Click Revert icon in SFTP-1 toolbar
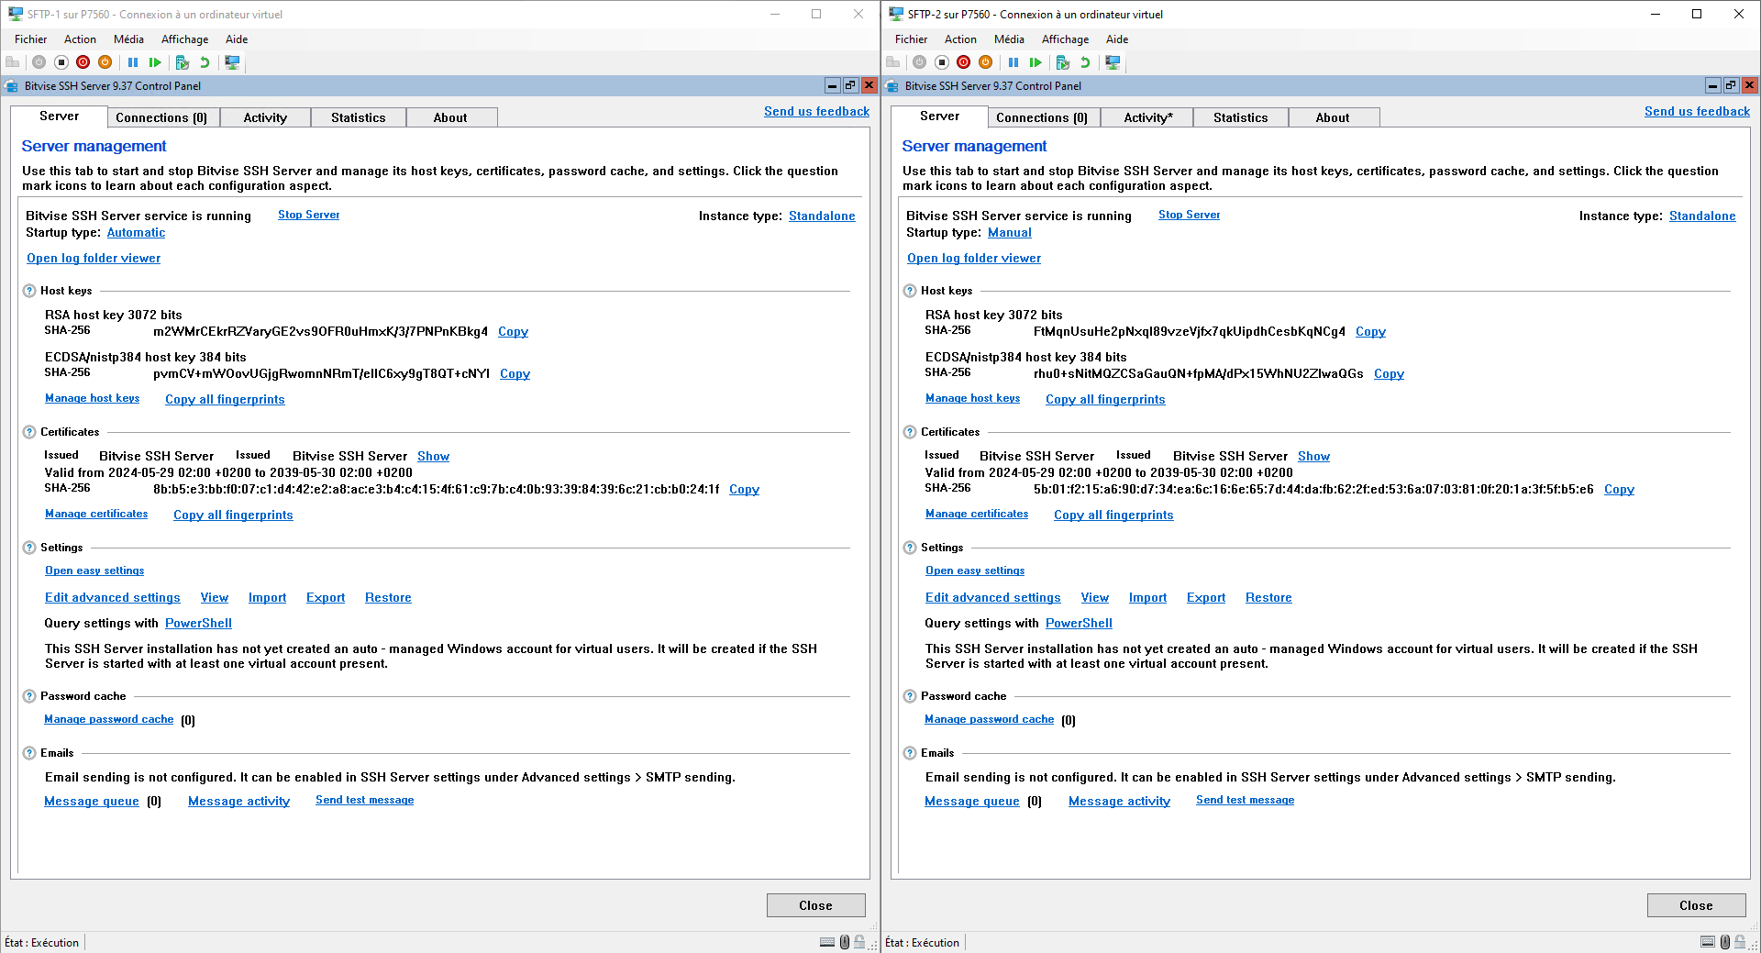The width and height of the screenshot is (1761, 953). [x=205, y=62]
